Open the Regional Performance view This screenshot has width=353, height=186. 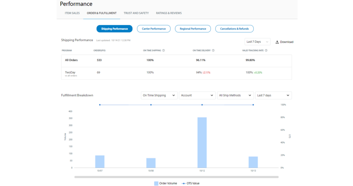pos(193,29)
